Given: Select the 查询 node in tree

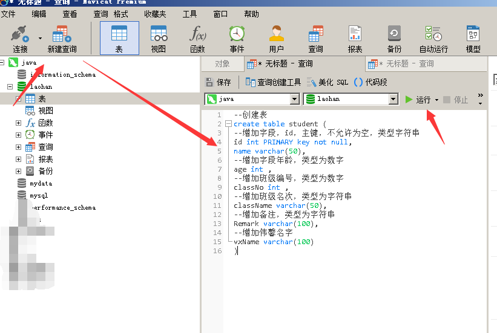Looking at the screenshot, I should click(45, 147).
